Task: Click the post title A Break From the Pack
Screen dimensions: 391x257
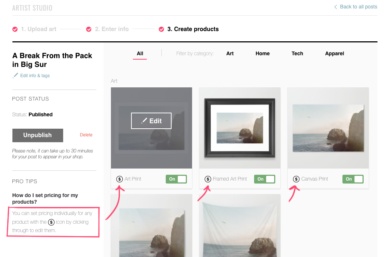Action: pyautogui.click(x=52, y=60)
